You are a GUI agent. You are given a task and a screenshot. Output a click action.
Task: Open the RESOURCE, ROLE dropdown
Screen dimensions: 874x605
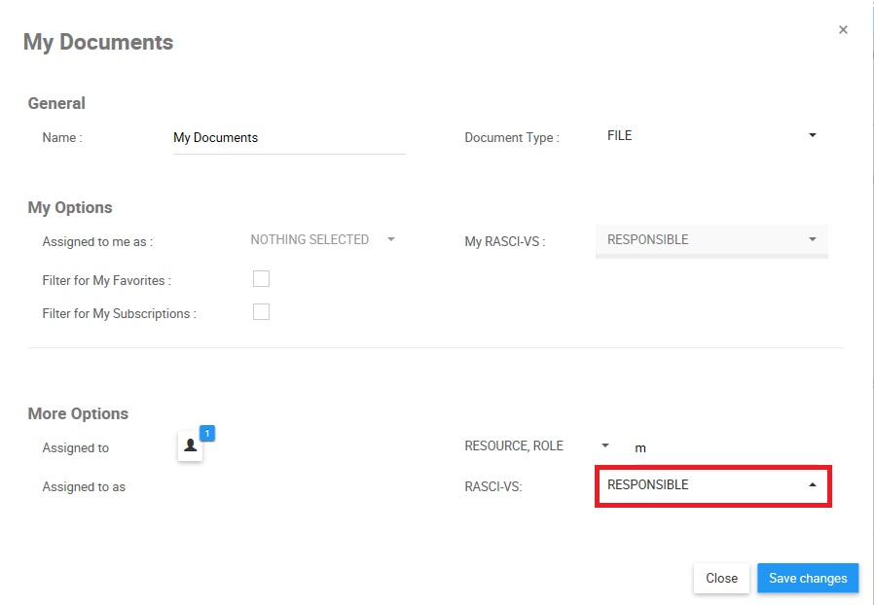536,446
